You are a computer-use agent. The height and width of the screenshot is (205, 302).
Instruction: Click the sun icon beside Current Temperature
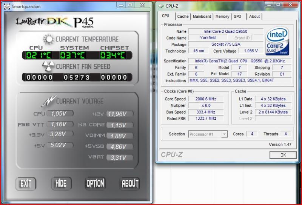click(49, 39)
